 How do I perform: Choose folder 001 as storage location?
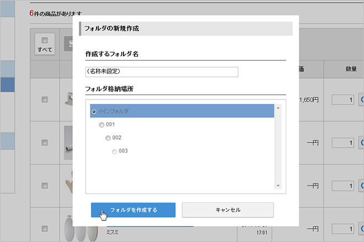tap(101, 124)
